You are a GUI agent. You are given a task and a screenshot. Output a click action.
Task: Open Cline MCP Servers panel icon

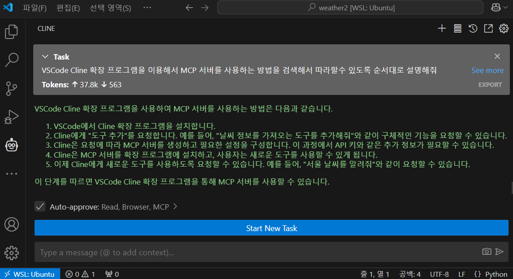tap(457, 28)
